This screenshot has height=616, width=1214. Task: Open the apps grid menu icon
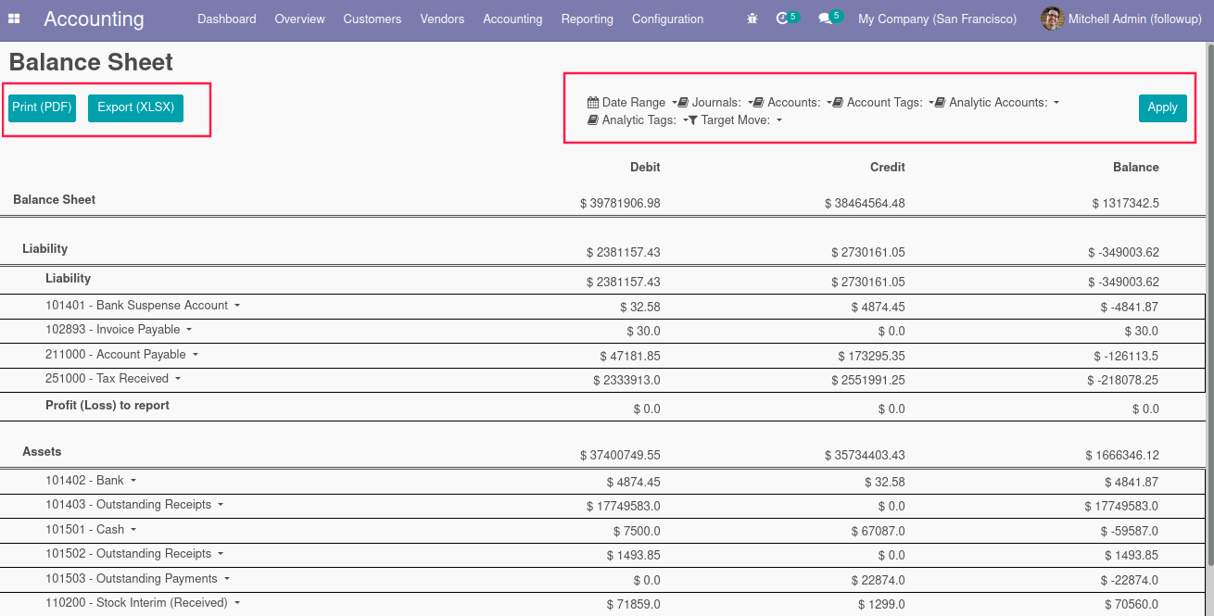point(15,19)
